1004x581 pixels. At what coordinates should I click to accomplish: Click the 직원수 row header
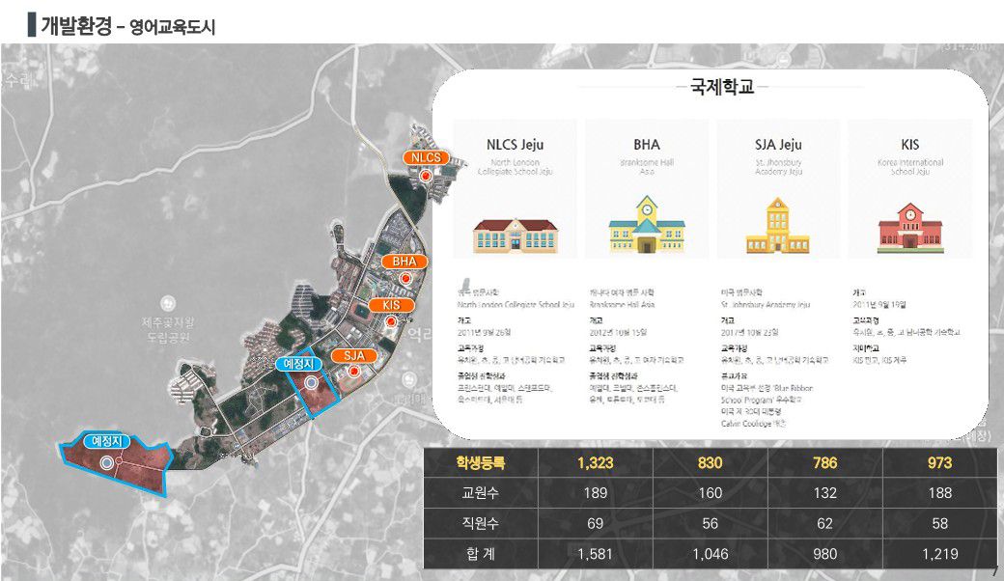coord(480,523)
